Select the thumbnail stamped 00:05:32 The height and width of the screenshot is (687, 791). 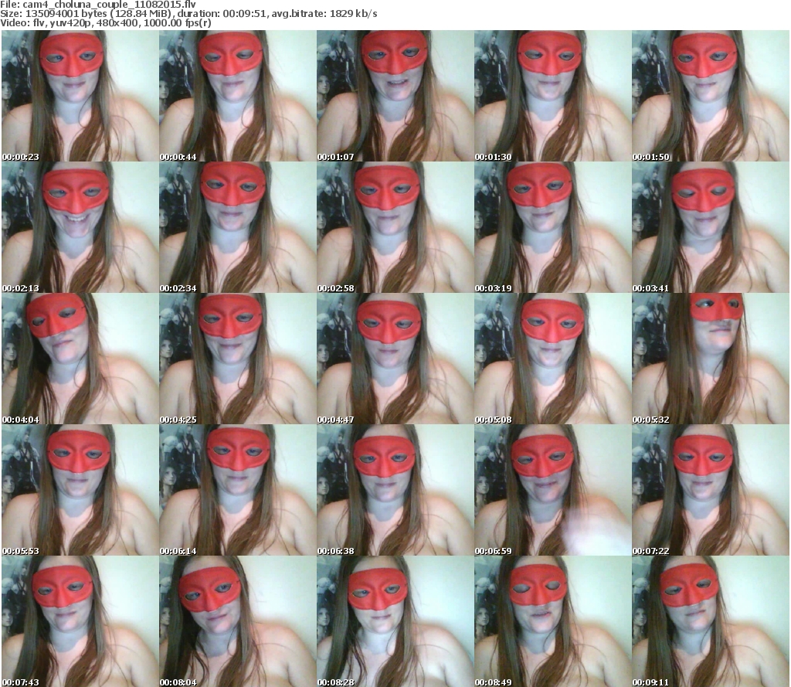click(x=711, y=359)
